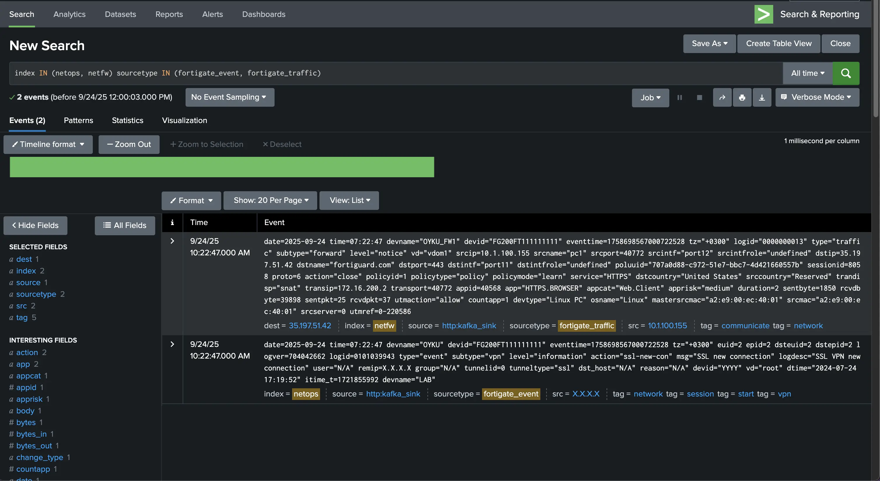This screenshot has height=481, width=880.
Task: Expand the second fortigate_event row
Action: click(172, 344)
